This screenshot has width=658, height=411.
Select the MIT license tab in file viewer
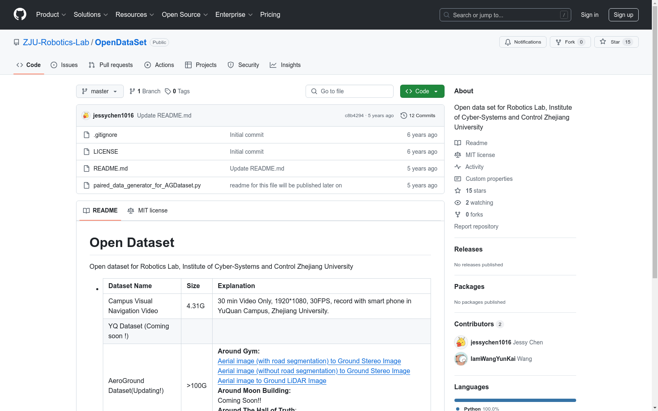click(148, 210)
